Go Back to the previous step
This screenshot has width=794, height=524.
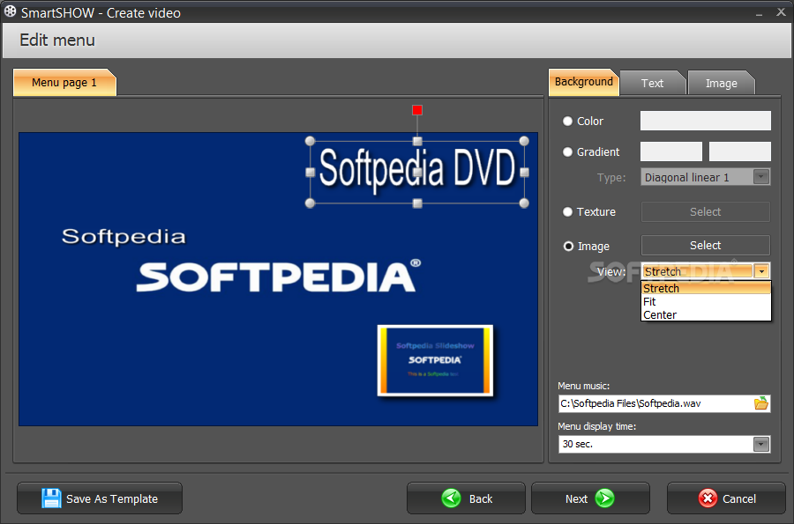coord(466,498)
